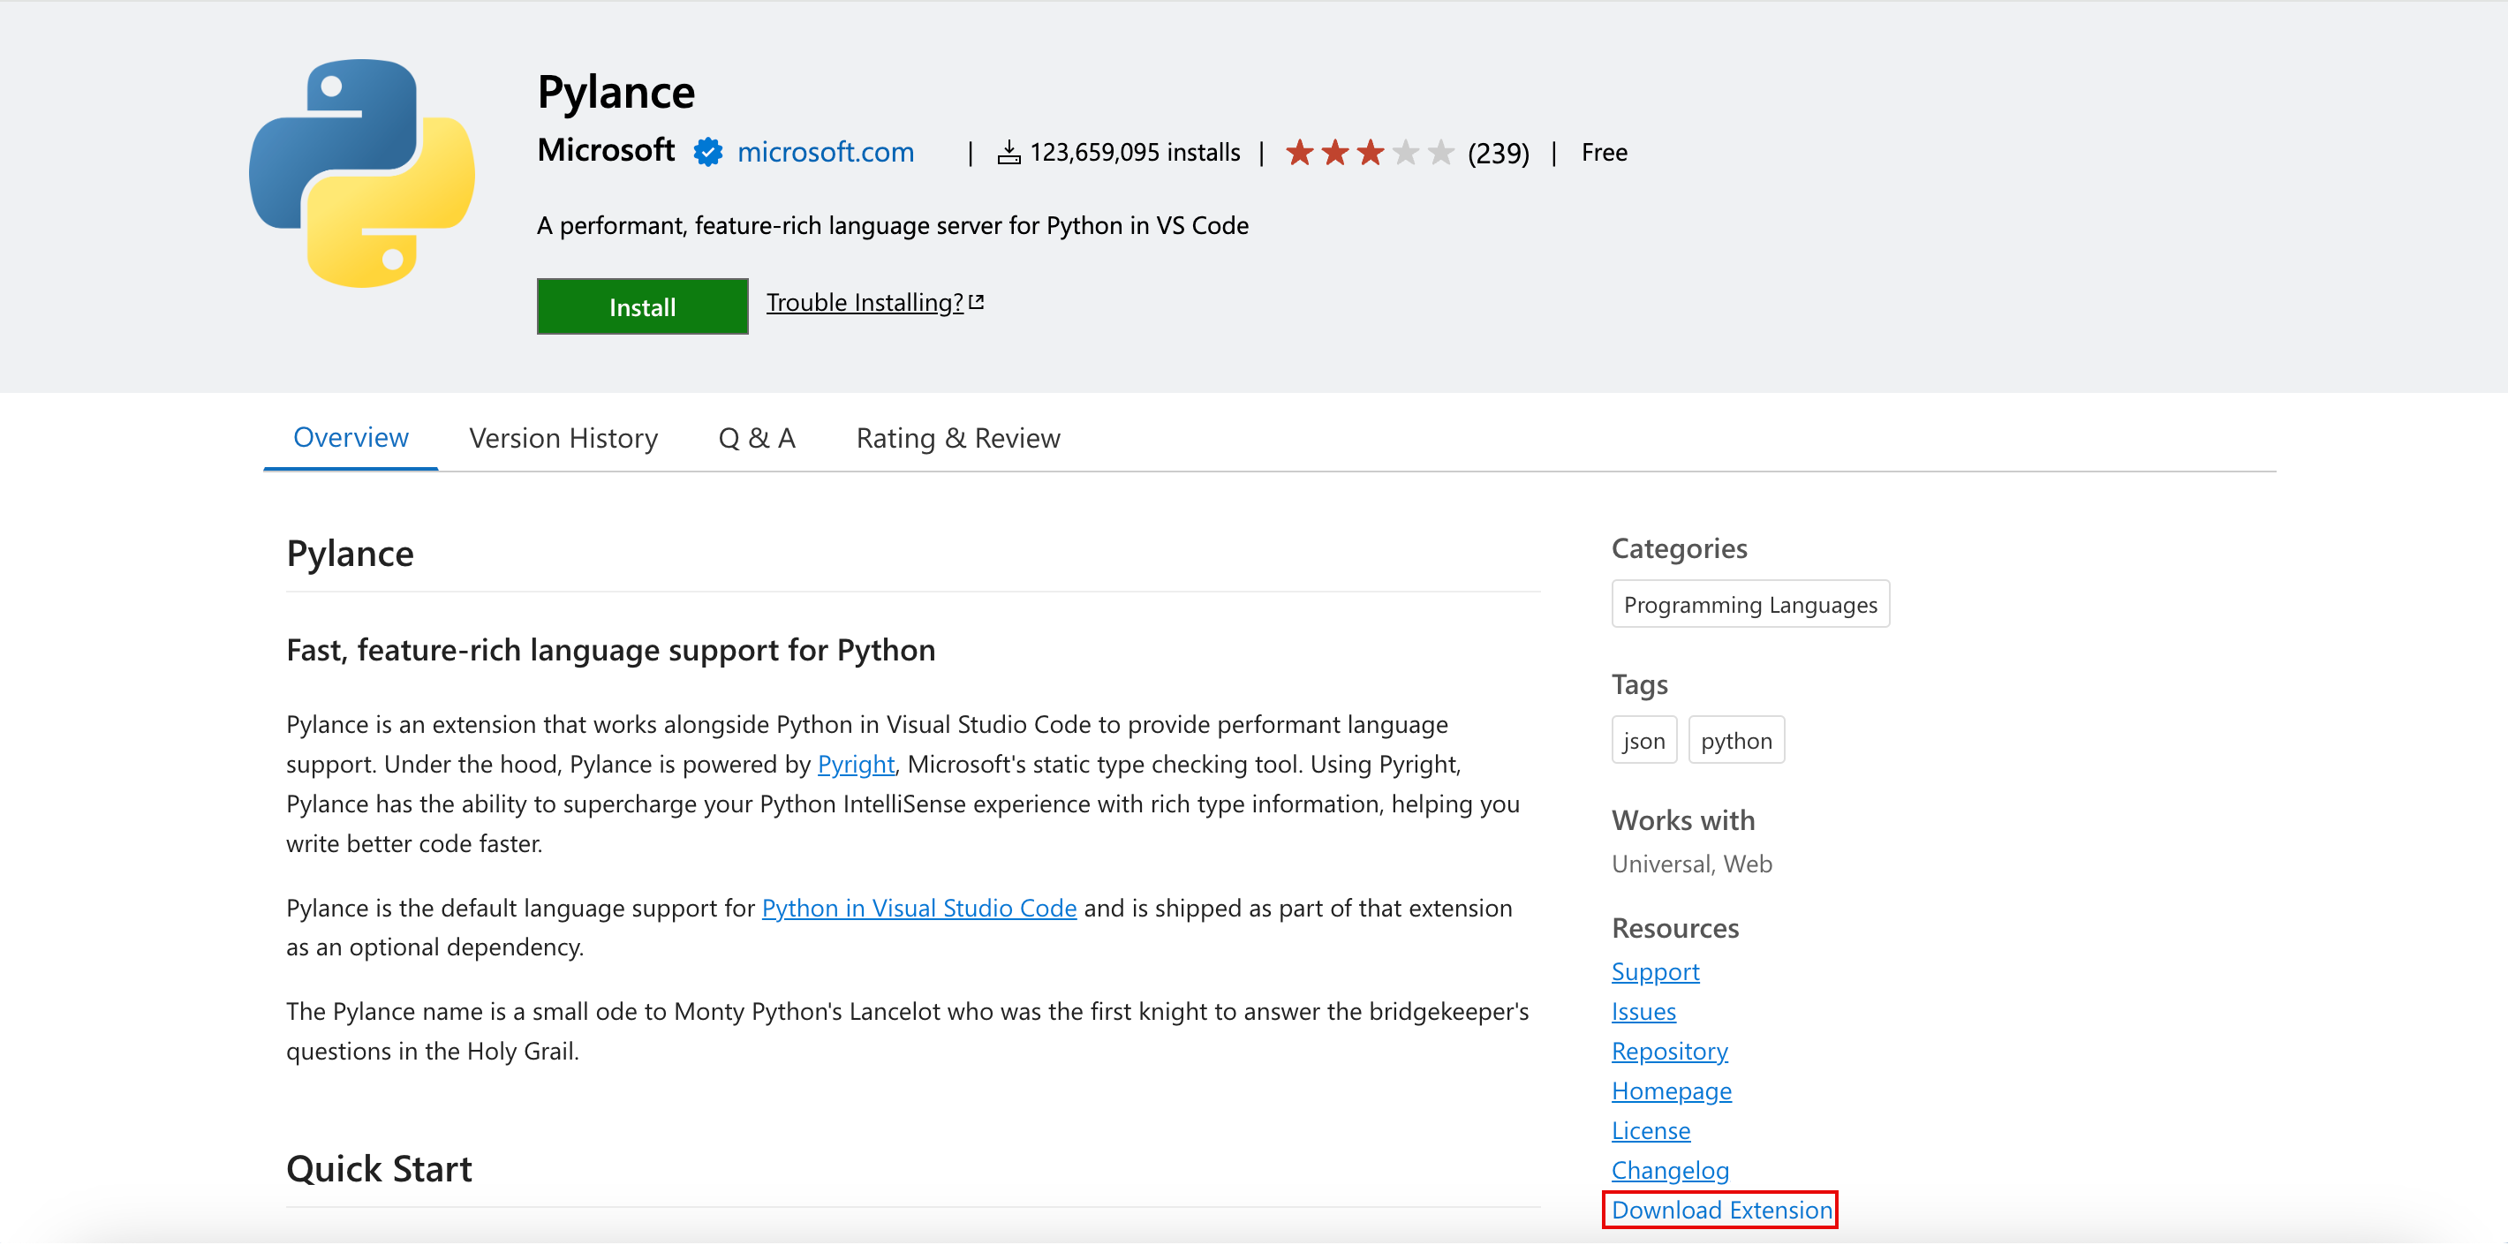Click the star rating icons

point(1369,153)
